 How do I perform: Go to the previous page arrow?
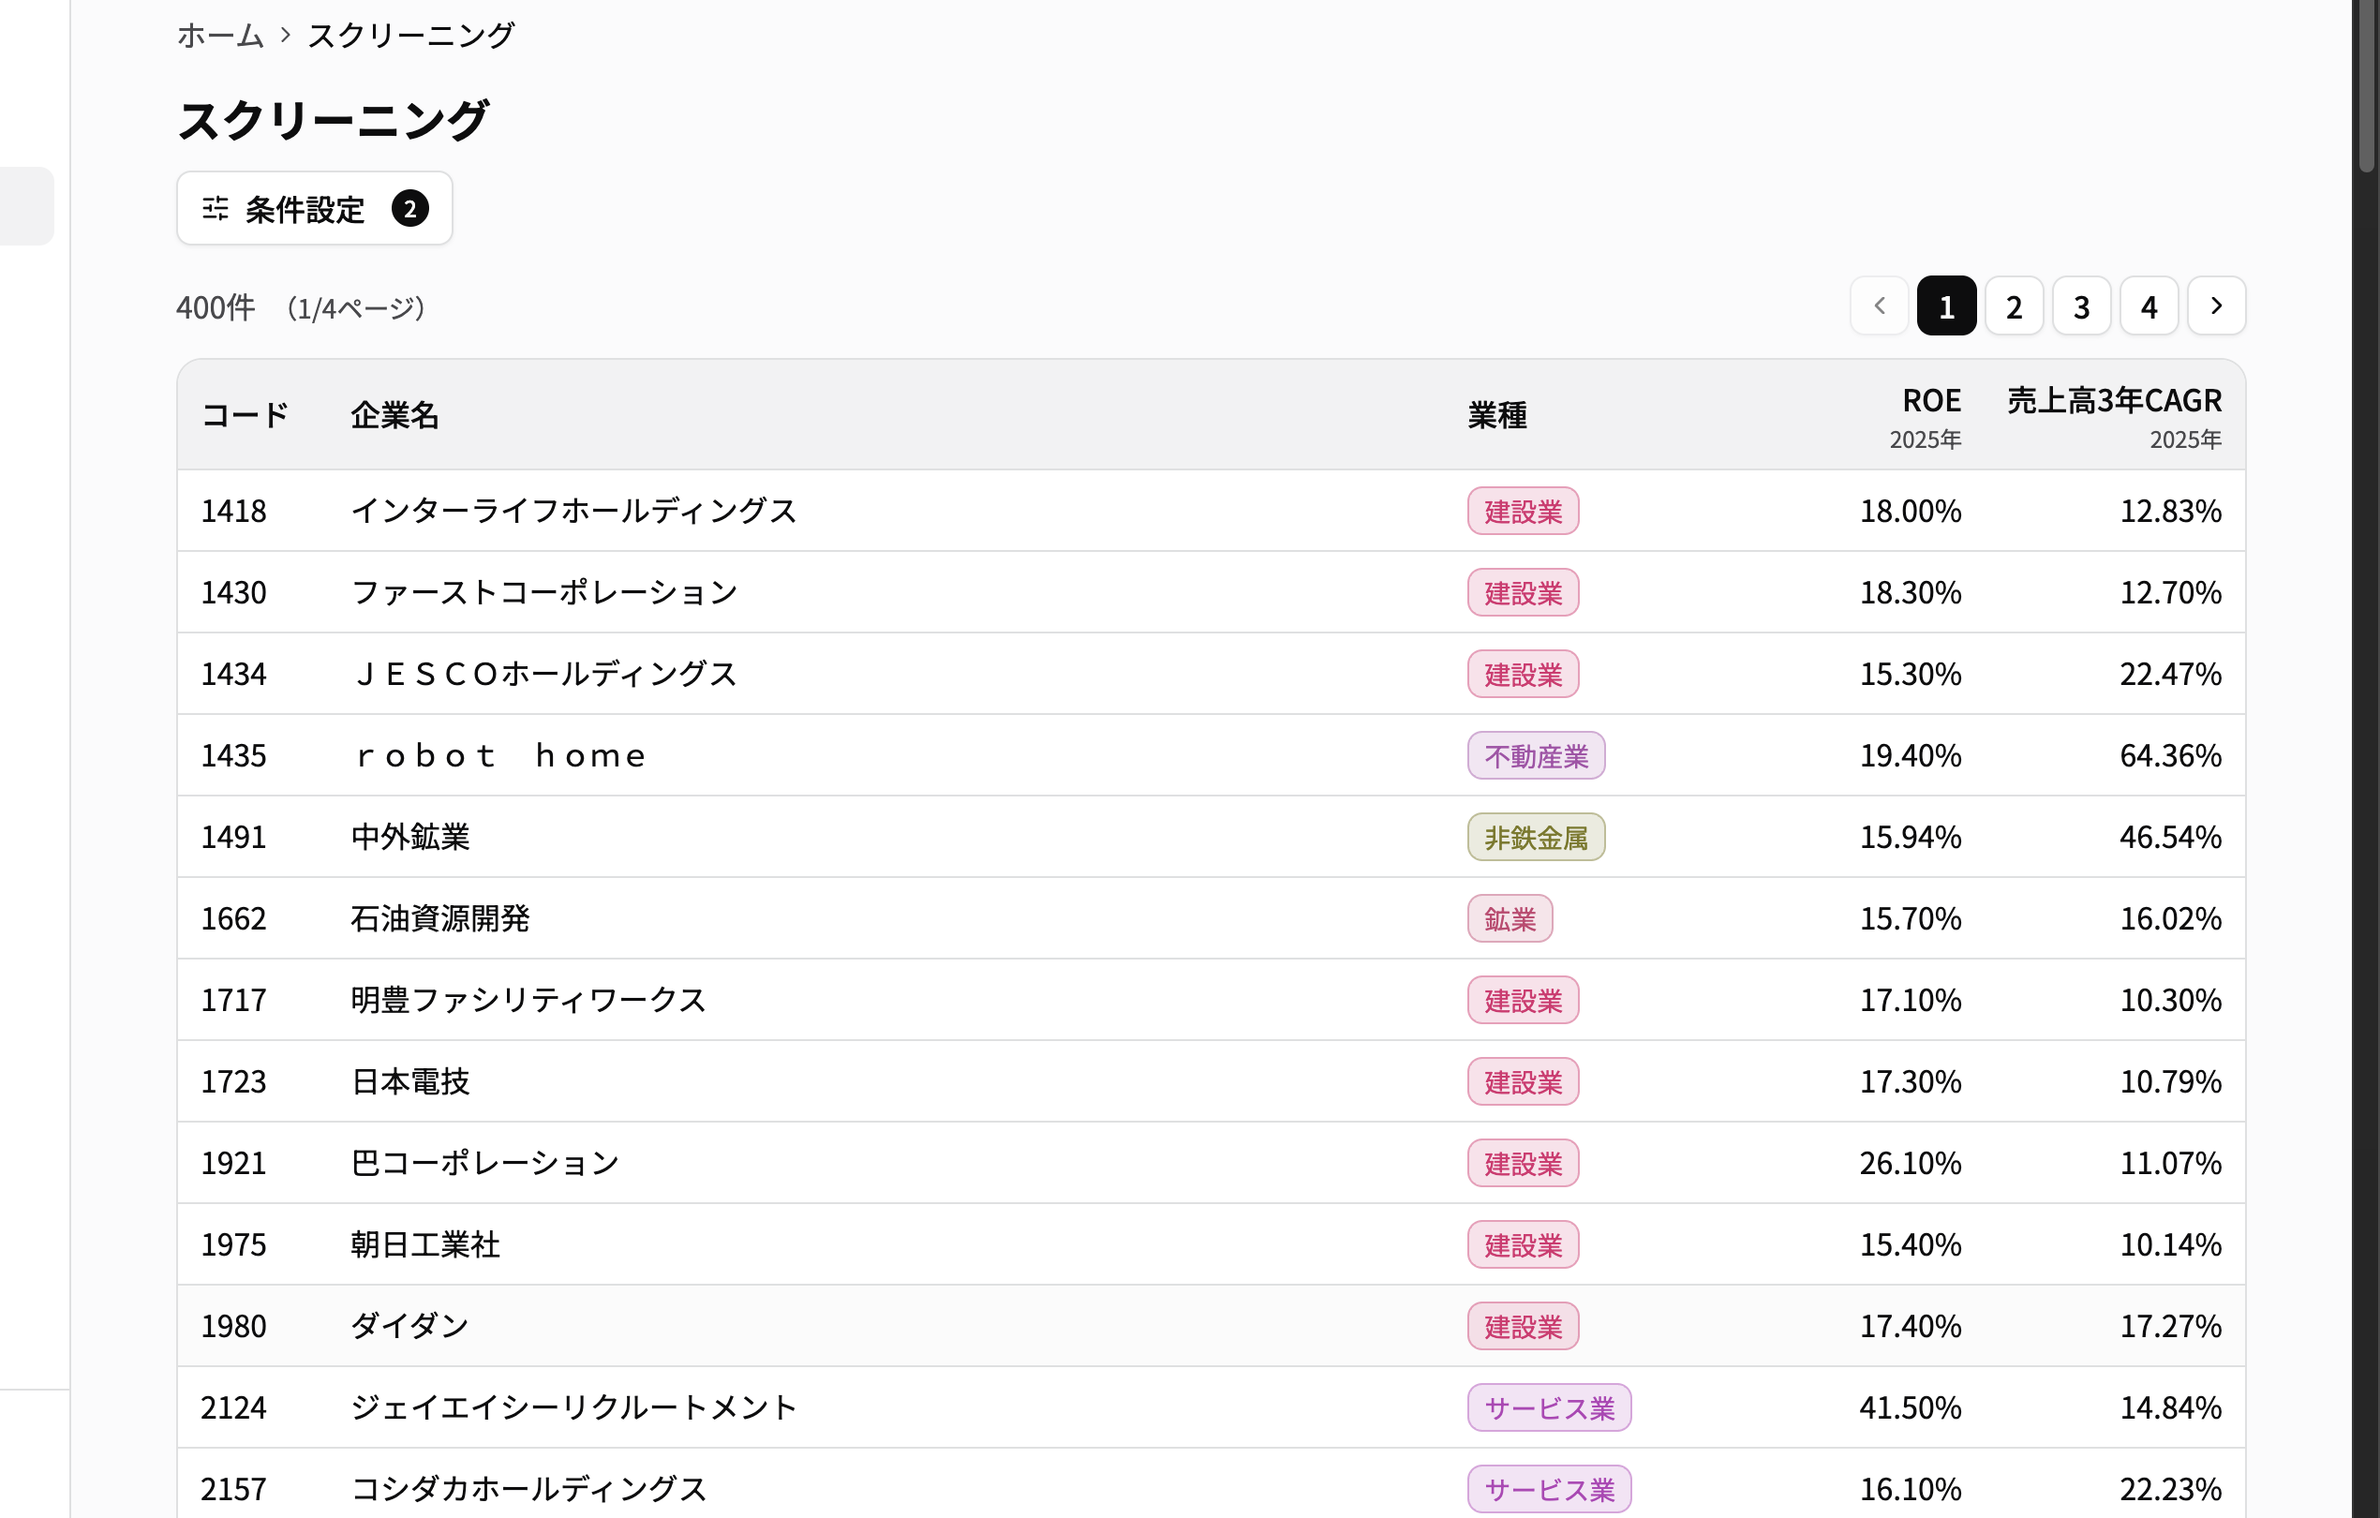[1879, 306]
